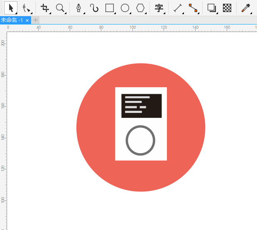The image size is (257, 230).
Task: Activate the Drop Shadow tool
Action: pos(212,8)
